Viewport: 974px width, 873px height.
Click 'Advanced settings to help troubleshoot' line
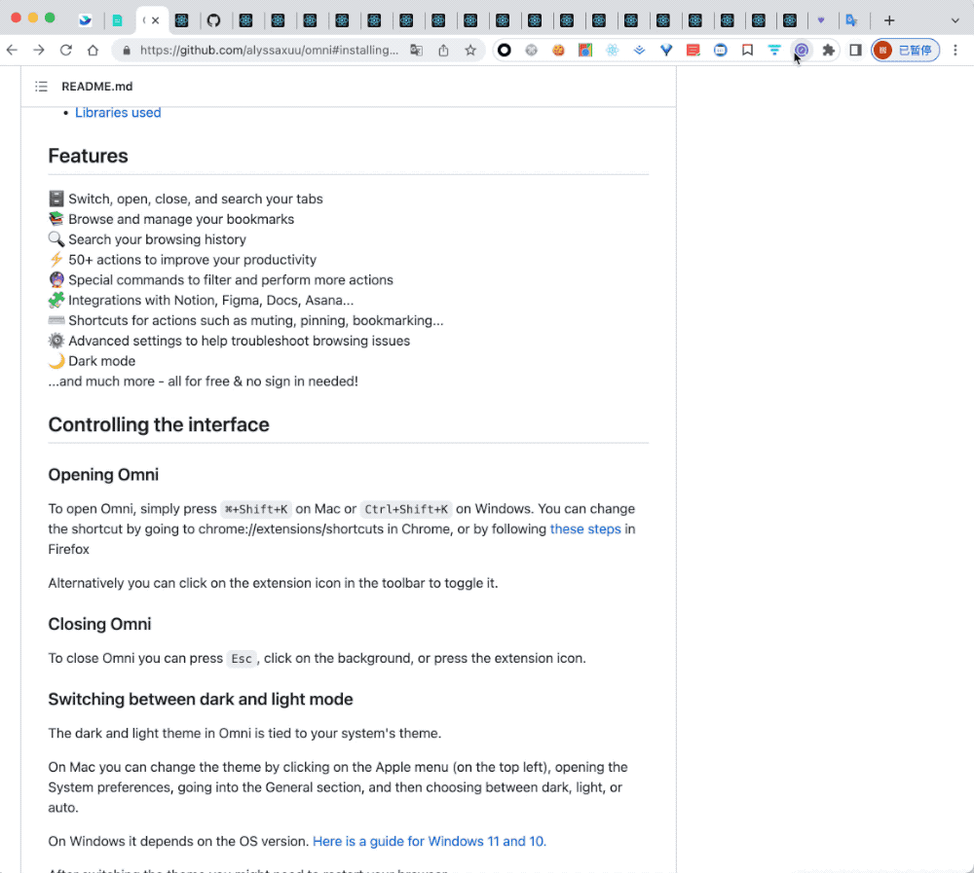pos(240,341)
